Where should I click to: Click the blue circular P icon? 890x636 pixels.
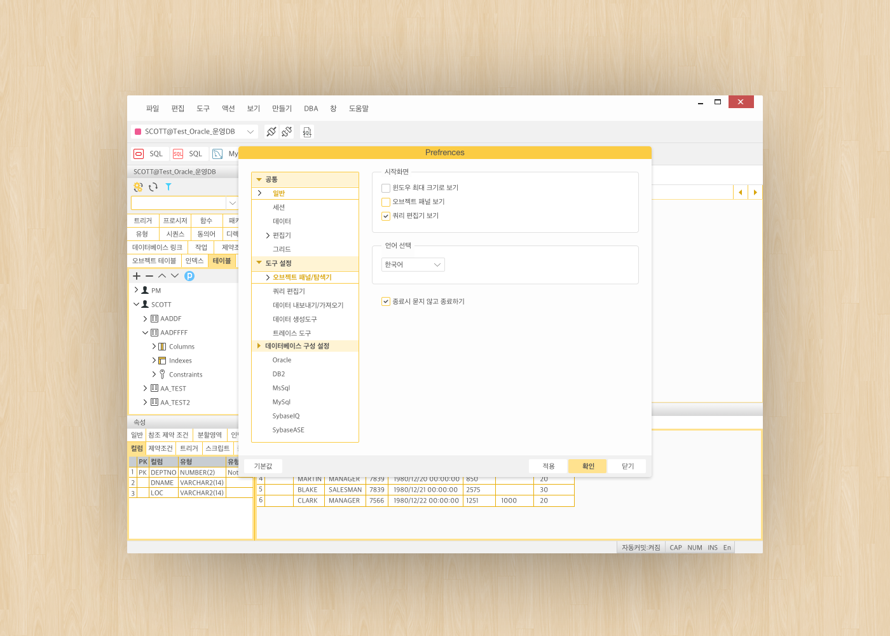pos(189,276)
